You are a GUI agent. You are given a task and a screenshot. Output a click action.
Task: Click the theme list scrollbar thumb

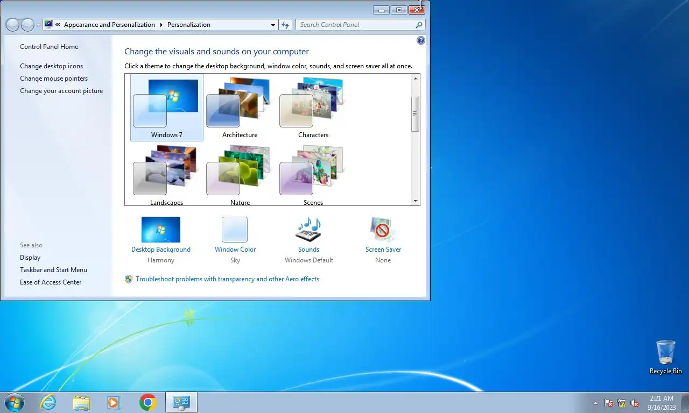click(416, 113)
